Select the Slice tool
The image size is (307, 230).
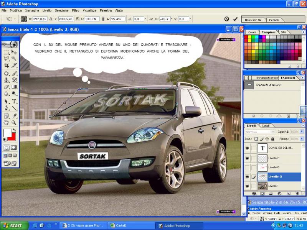pos(14,65)
